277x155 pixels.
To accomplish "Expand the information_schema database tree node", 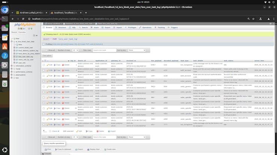I will pos(14,66).
